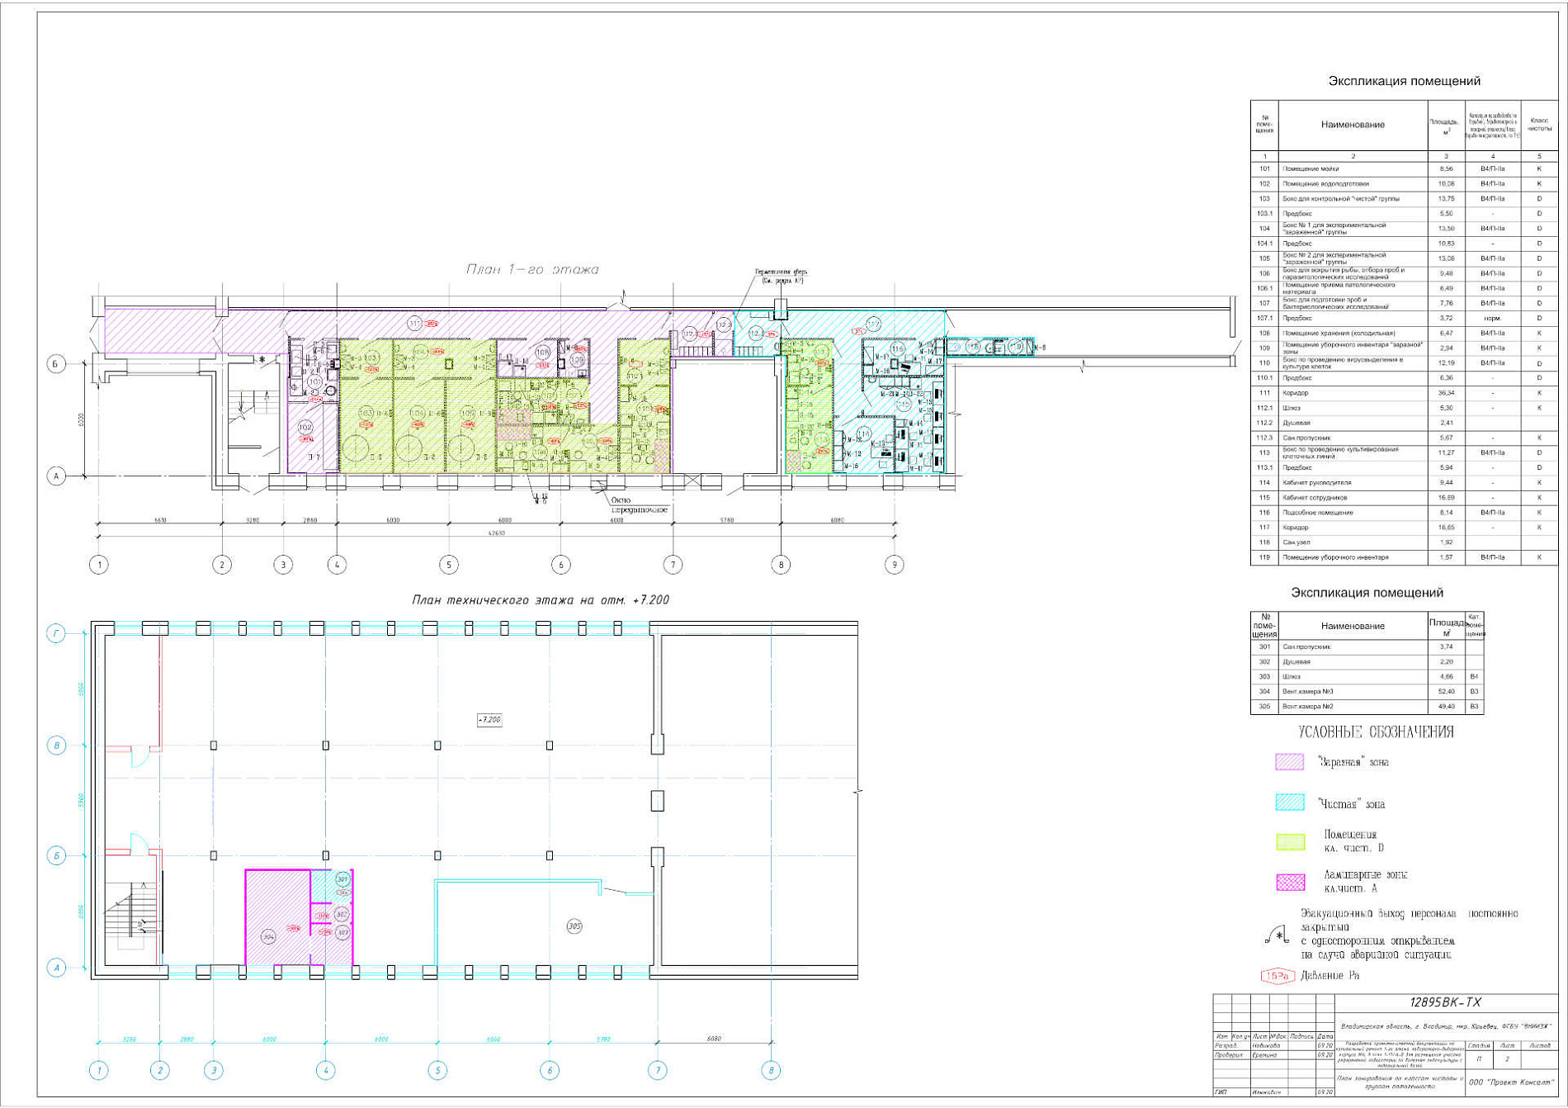This screenshot has width=1568, height=1108.
Task: Click the red 15Pa pressure hexagon in legend
Action: [1277, 976]
